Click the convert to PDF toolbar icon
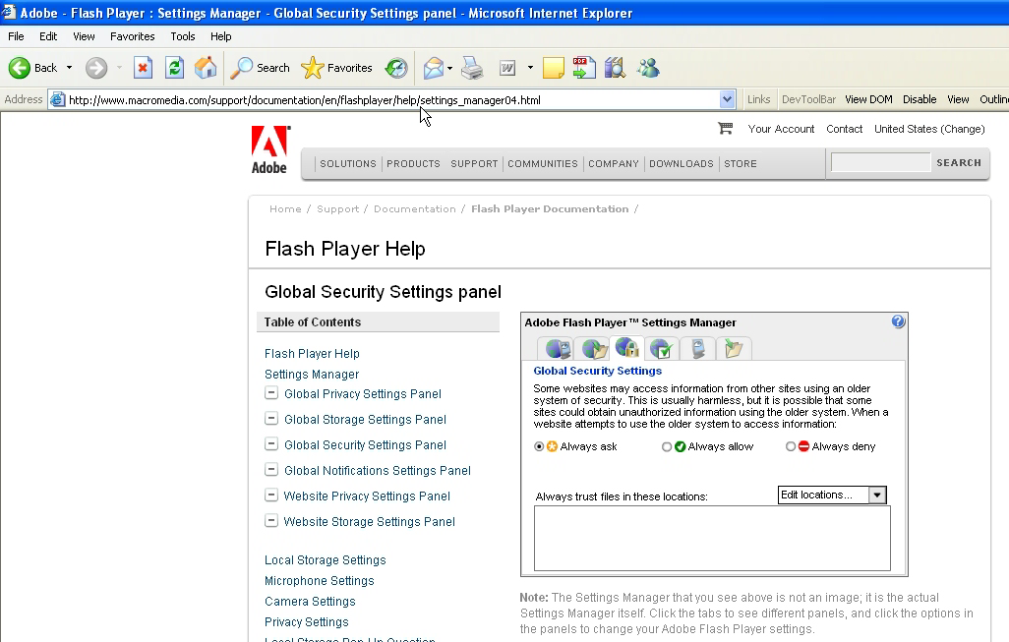This screenshot has height=642, width=1009. coord(583,68)
